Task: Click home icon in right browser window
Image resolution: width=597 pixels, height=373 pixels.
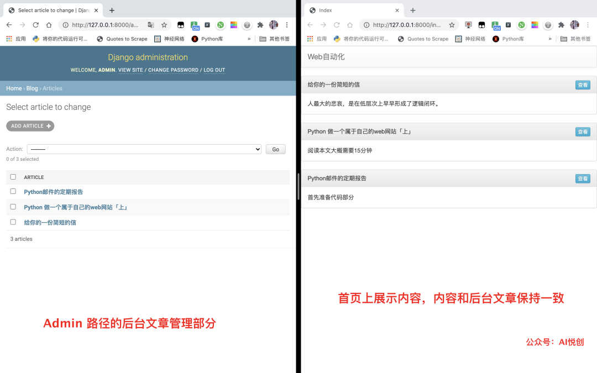Action: [350, 25]
